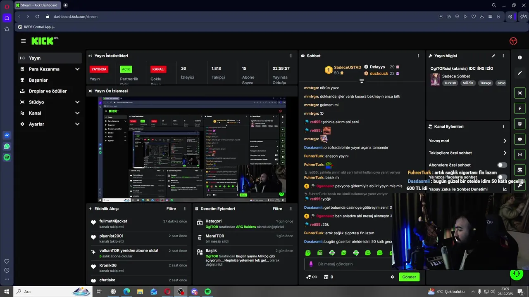Switch to Stream - Kick Dashboard browser tab
The height and width of the screenshot is (297, 529).
tap(37, 5)
